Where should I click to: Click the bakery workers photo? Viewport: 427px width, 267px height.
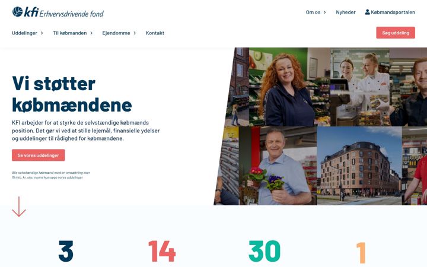[x=360, y=87]
